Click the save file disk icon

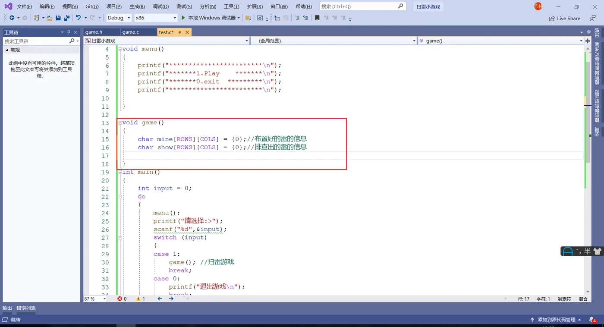(58, 18)
